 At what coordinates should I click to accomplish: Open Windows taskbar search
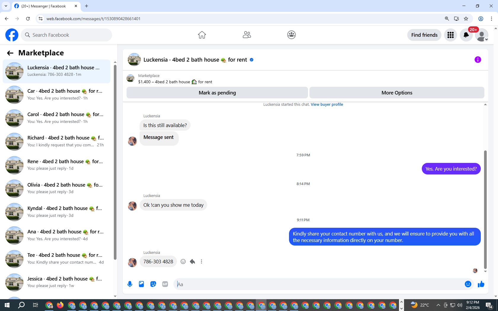pyautogui.click(x=21, y=305)
